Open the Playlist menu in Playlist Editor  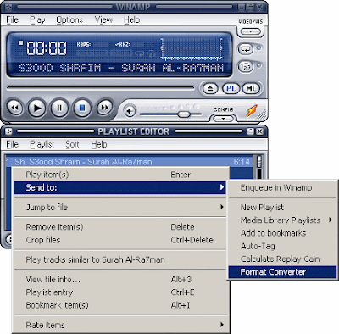pos(42,144)
